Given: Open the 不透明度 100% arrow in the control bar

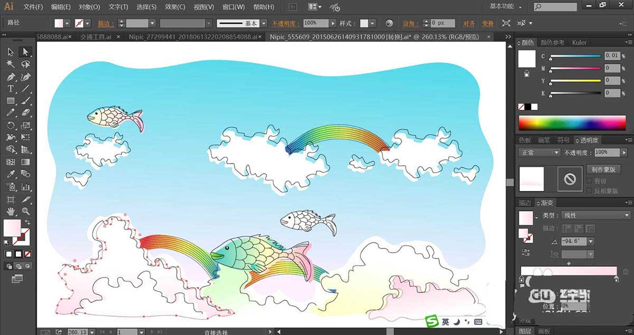Looking at the screenshot, I should (x=332, y=23).
